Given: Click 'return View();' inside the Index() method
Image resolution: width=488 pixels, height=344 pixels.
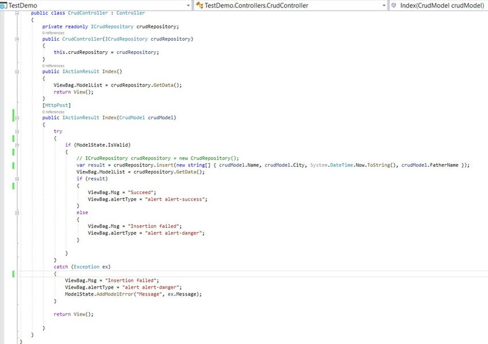Looking at the screenshot, I should pos(73,92).
